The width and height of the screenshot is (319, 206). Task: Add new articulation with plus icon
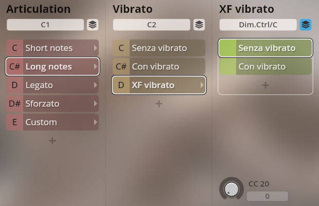52,141
